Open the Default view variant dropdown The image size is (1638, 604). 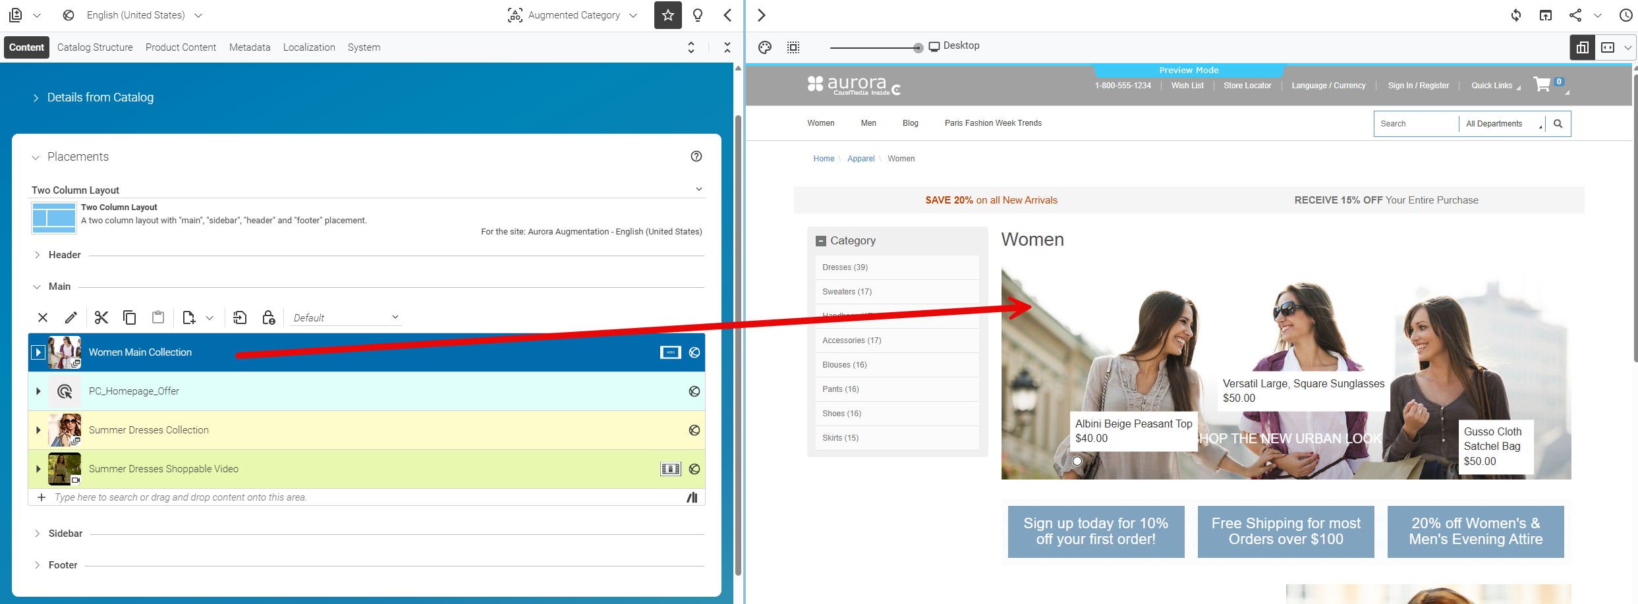point(345,317)
